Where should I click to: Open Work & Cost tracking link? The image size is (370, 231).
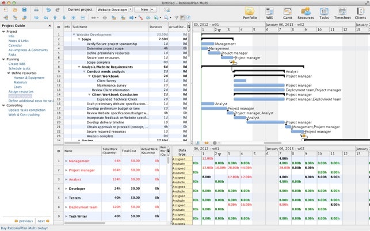pyautogui.click(x=24, y=115)
